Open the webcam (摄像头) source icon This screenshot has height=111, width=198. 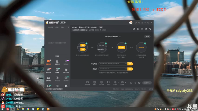point(94,83)
